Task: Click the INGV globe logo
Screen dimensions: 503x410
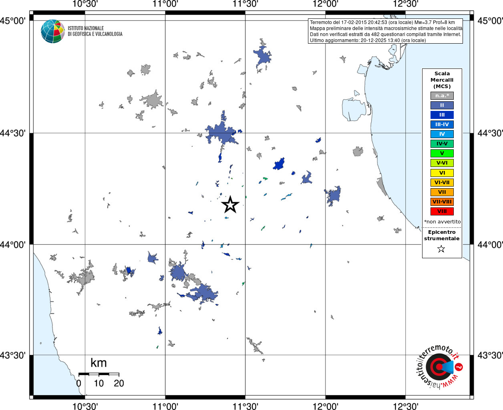Action: click(53, 31)
